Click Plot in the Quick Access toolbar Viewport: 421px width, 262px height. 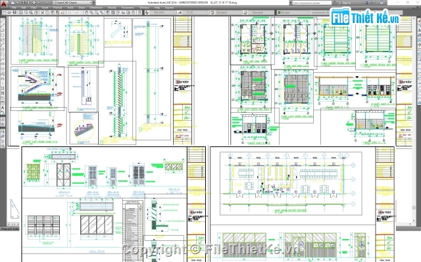pos(34,3)
